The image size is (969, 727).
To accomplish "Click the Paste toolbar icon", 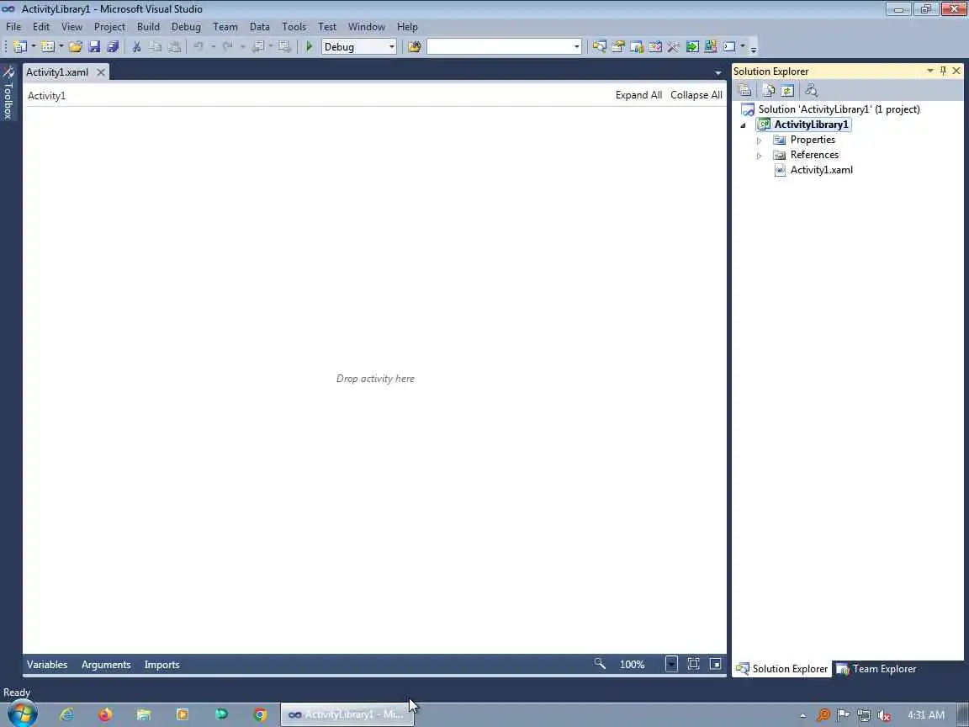I will [x=174, y=46].
